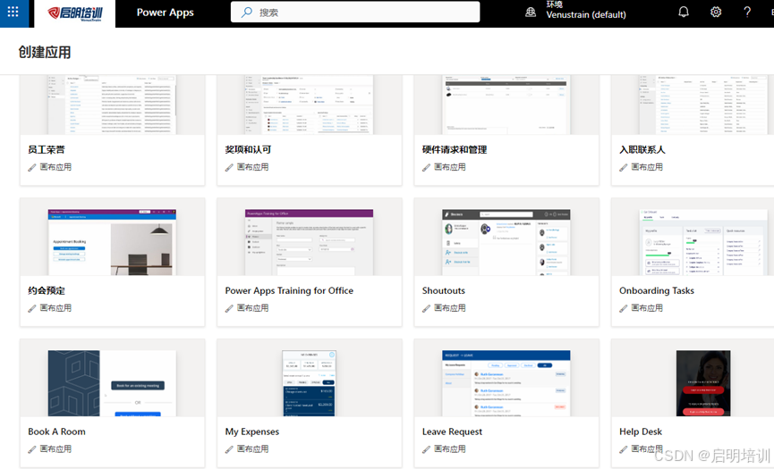
Task: Click 画布应用 label under Leave Request
Action: [450, 448]
